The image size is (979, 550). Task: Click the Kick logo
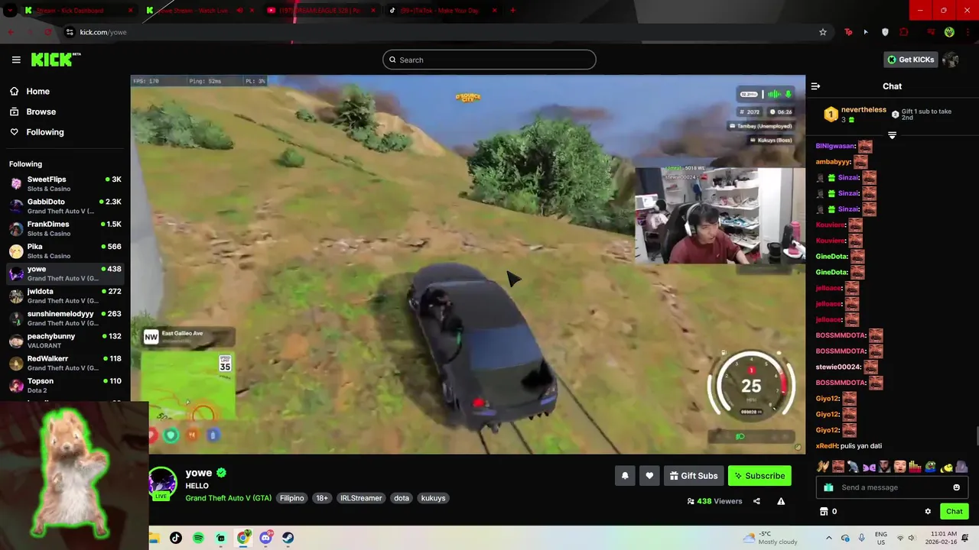pos(56,60)
